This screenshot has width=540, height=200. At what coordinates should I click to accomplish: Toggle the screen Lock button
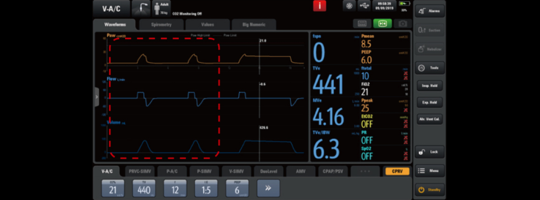(429, 152)
